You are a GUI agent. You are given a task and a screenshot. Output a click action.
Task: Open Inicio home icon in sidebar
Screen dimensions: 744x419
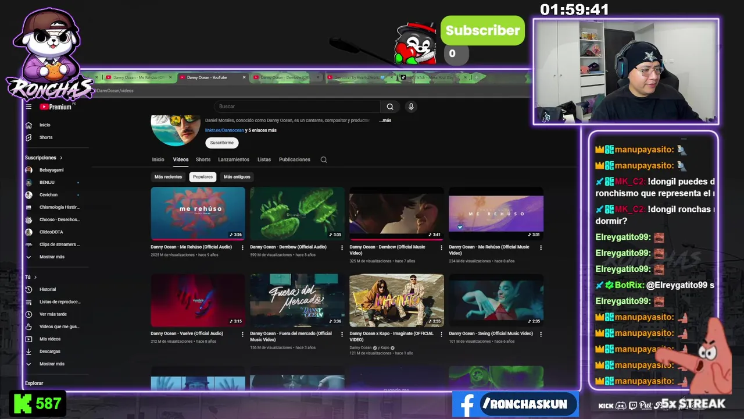(x=28, y=125)
